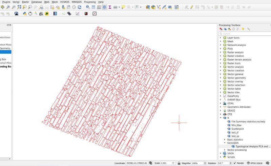Click the layers panel scroll right arrow
Viewport: 271px width, 166px height.
[10, 159]
